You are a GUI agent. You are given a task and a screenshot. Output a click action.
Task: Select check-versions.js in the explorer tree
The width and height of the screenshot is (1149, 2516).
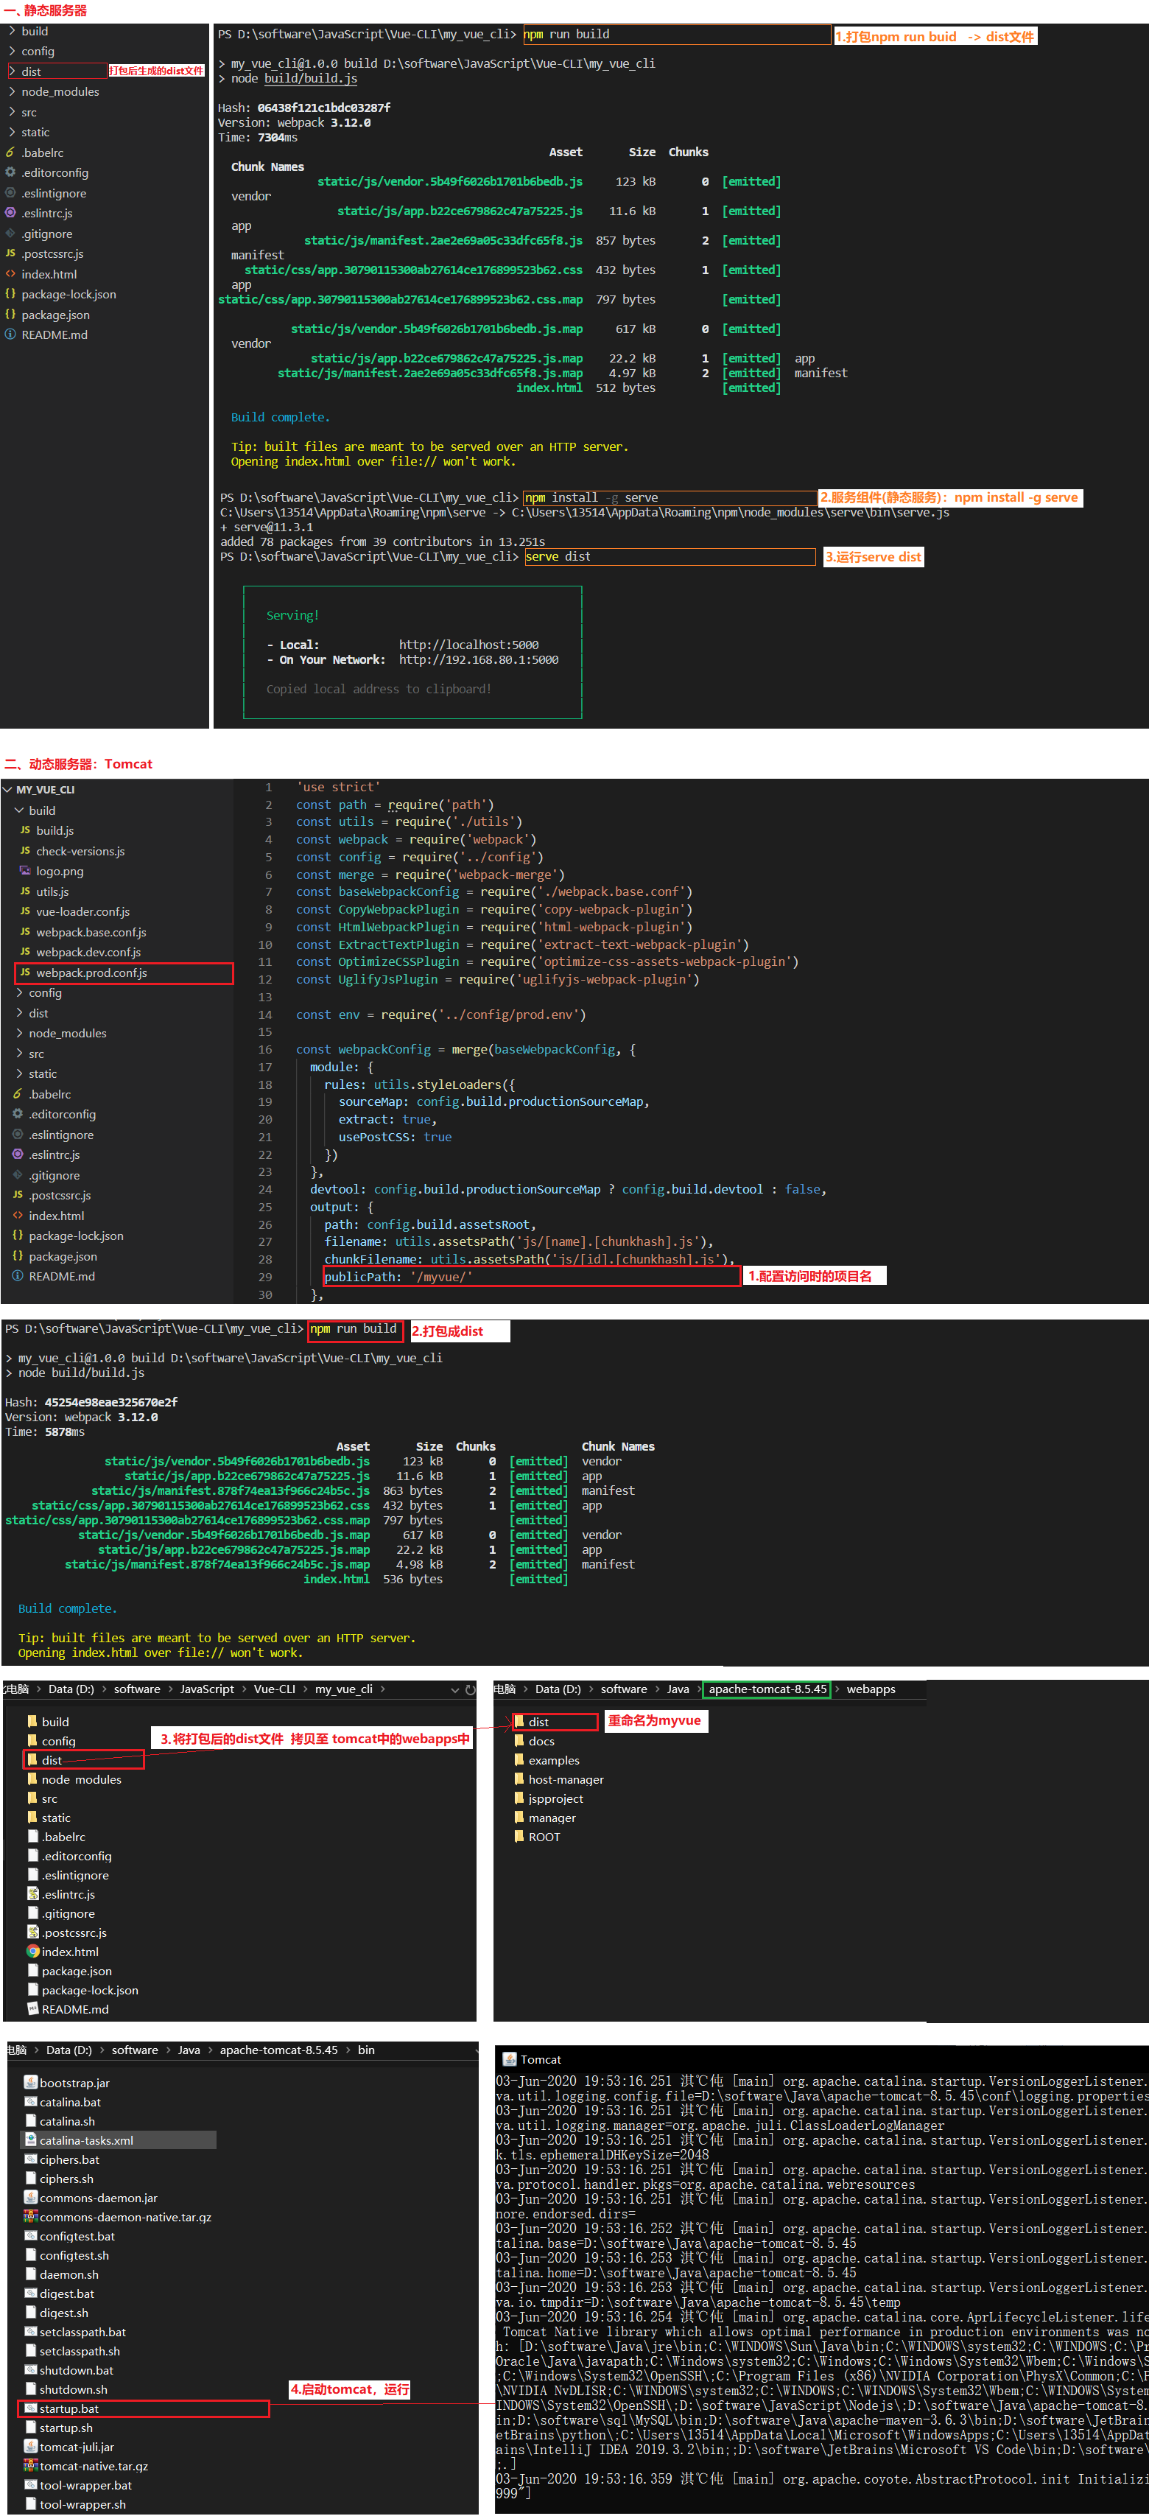click(80, 851)
